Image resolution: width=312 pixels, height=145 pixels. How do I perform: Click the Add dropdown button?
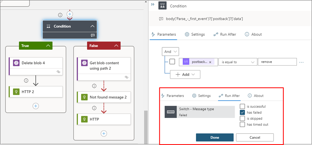click(185, 74)
